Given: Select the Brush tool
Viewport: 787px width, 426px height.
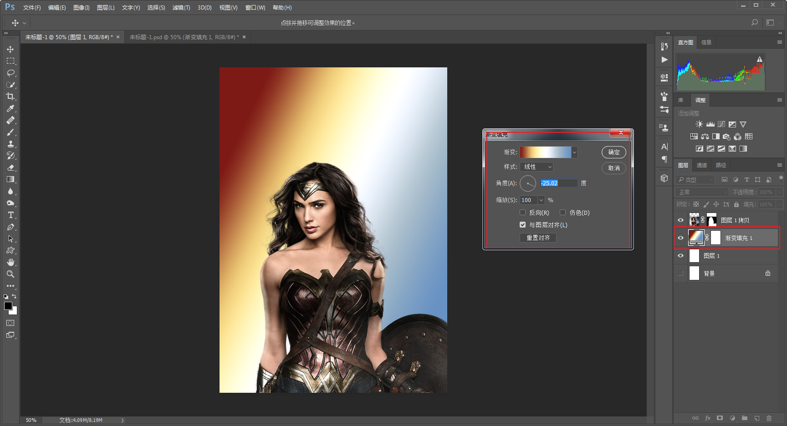Looking at the screenshot, I should 10,132.
